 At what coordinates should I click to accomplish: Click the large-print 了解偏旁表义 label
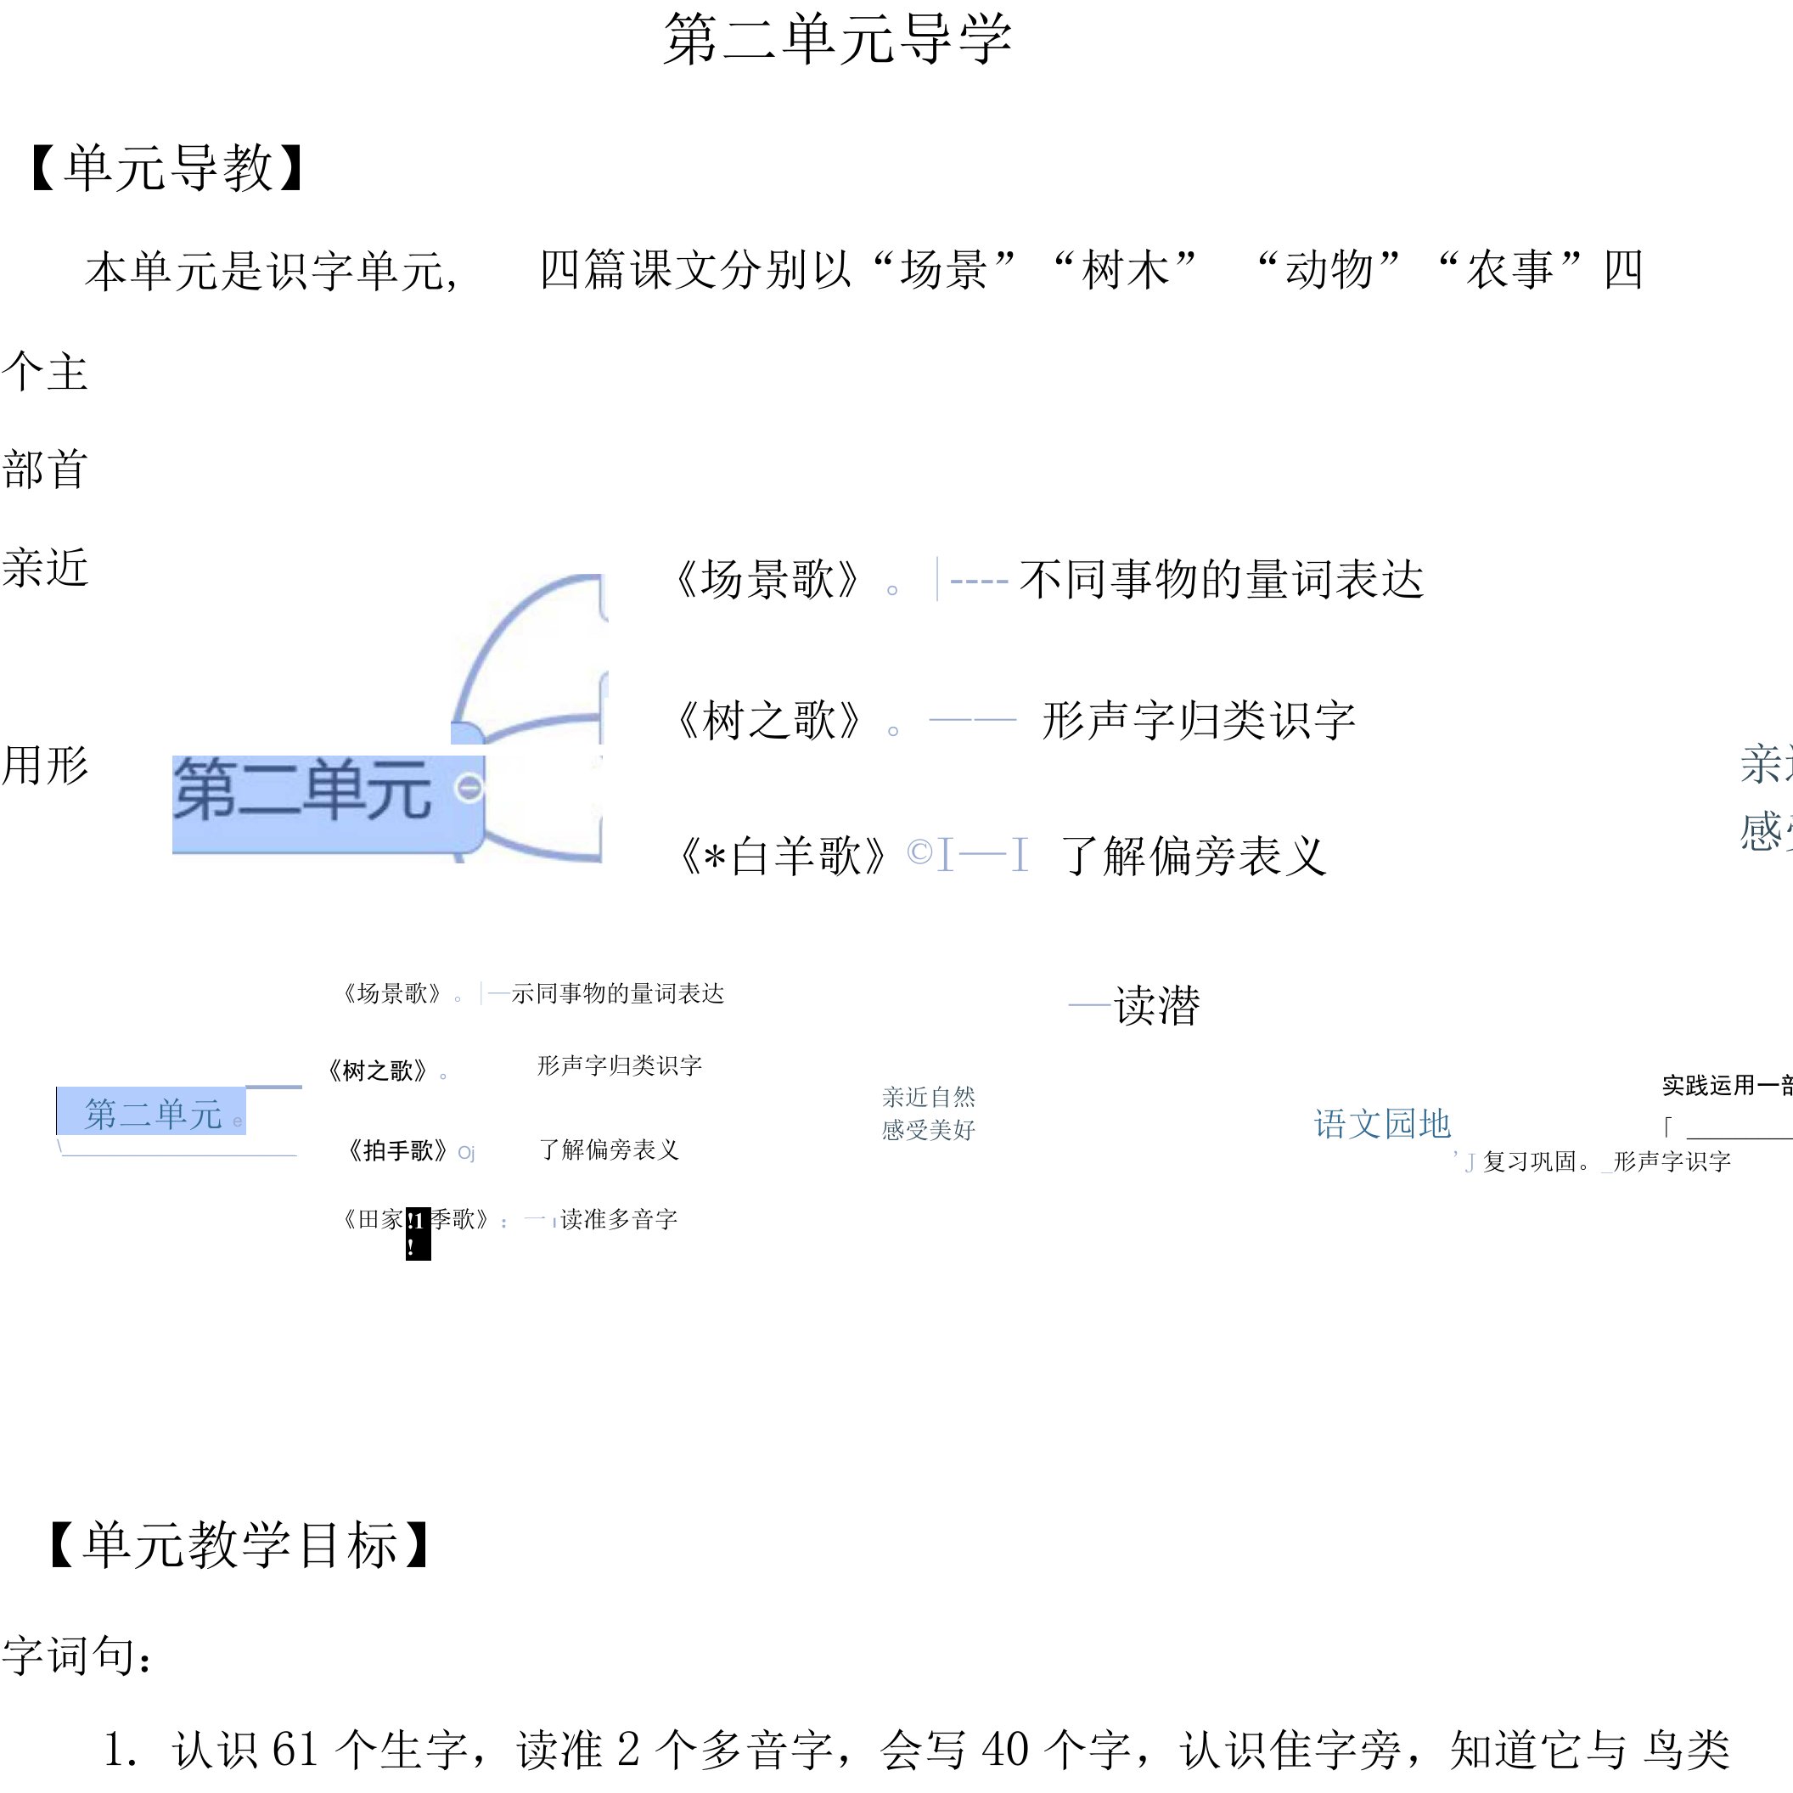coord(1194,856)
